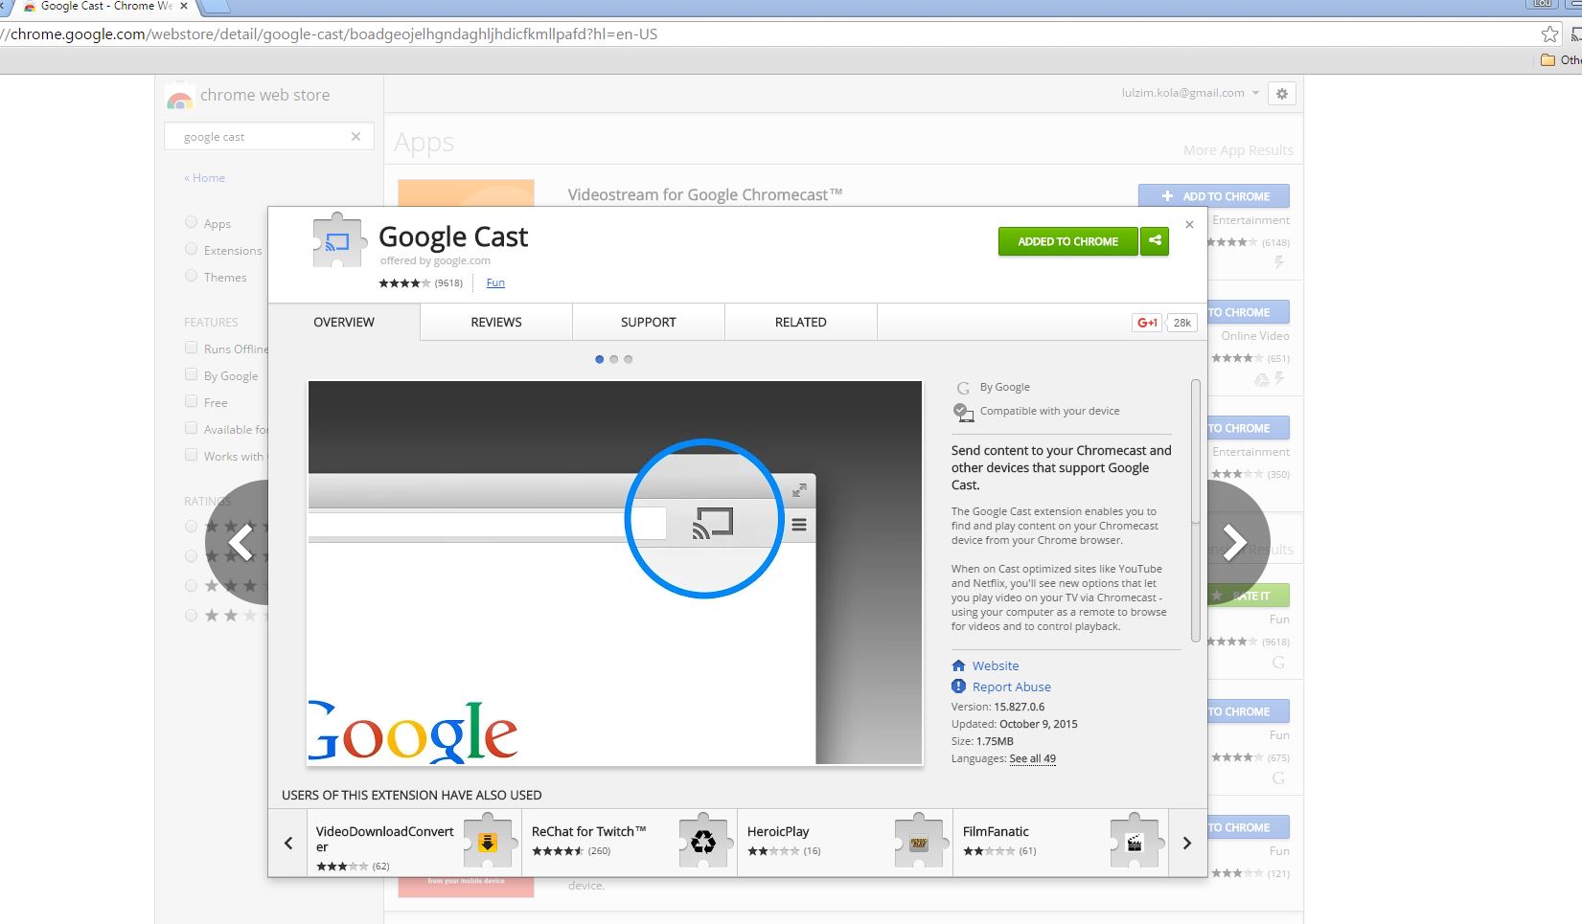Open the Report Abuse link

pyautogui.click(x=1012, y=687)
